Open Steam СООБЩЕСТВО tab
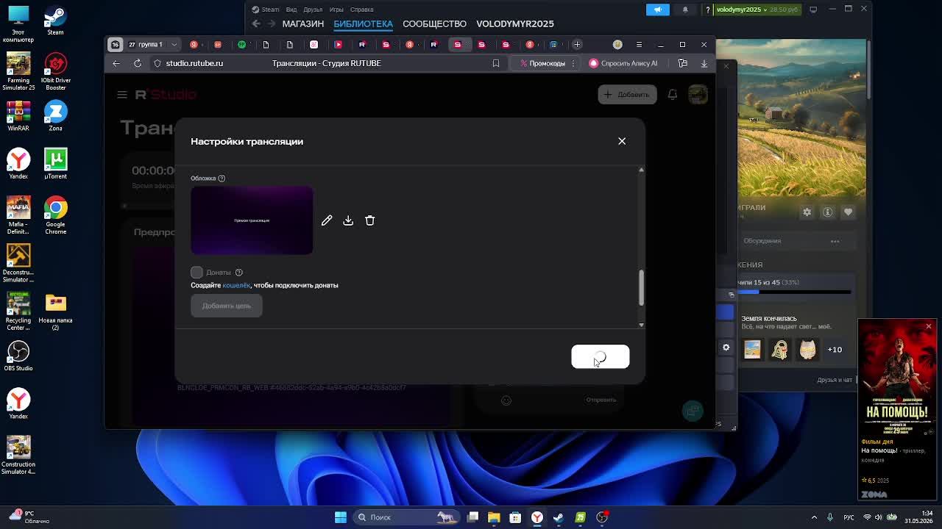The image size is (942, 529). point(434,24)
